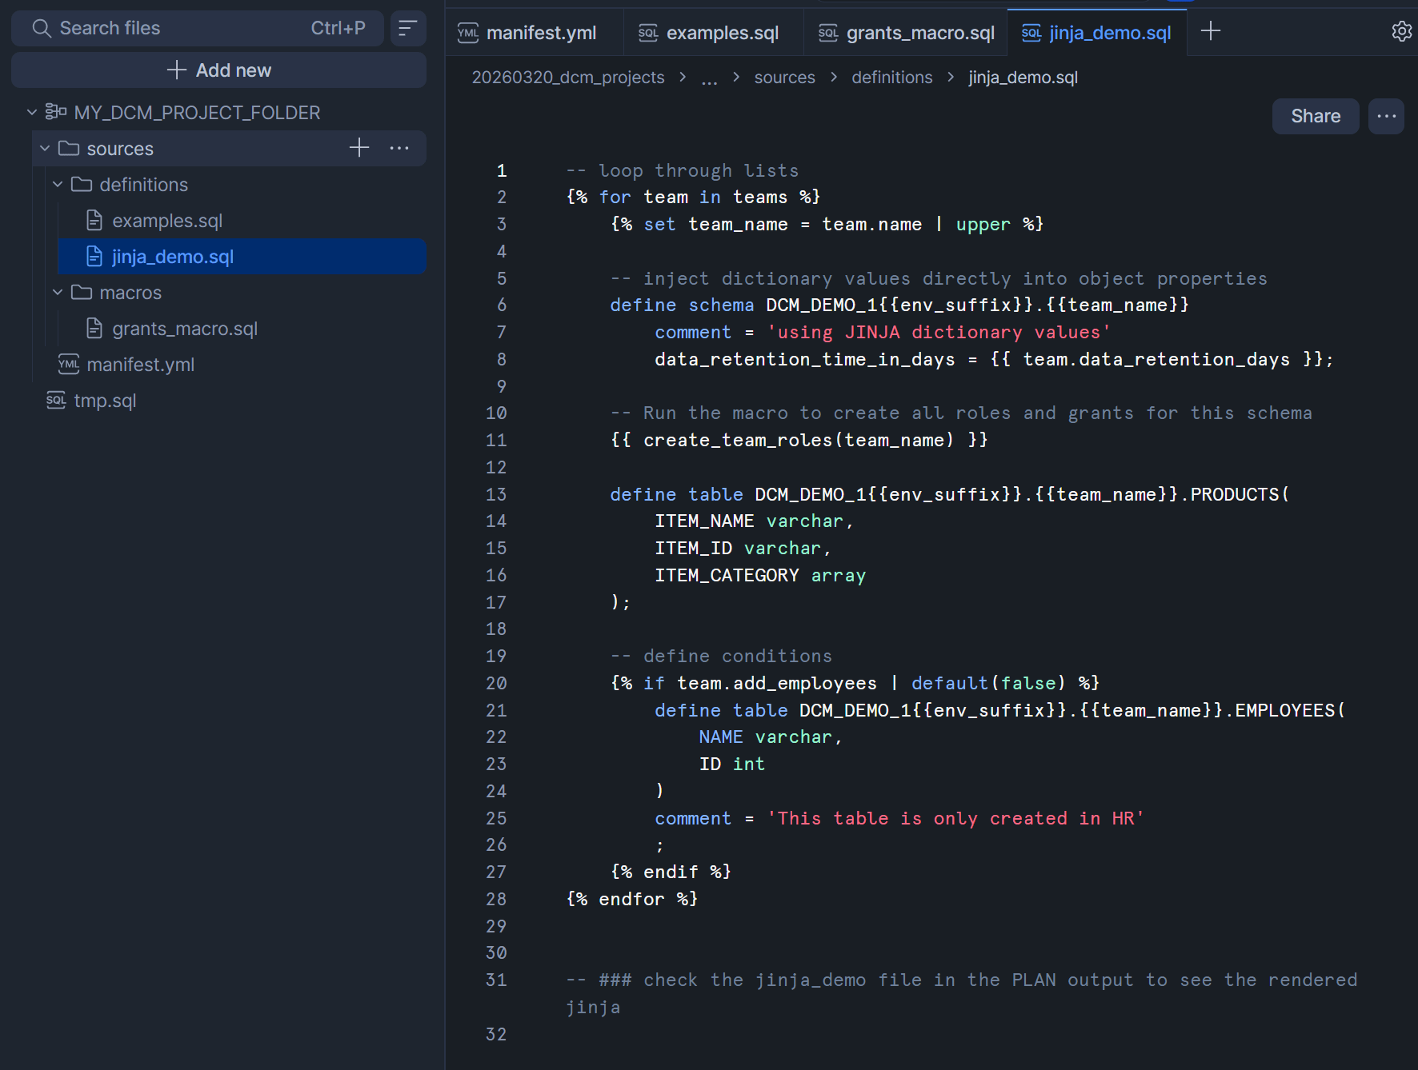1418x1070 pixels.
Task: Collapse the definitions folder
Action: (58, 185)
